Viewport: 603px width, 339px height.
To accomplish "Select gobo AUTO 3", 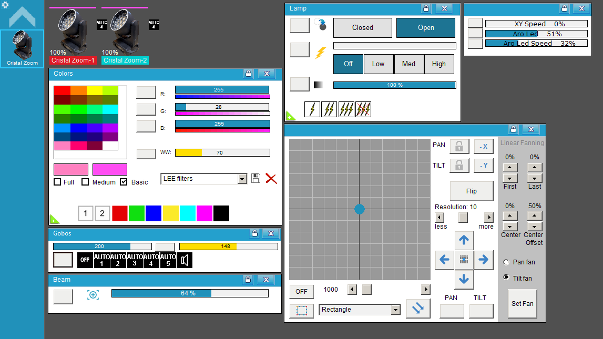I will (135, 260).
